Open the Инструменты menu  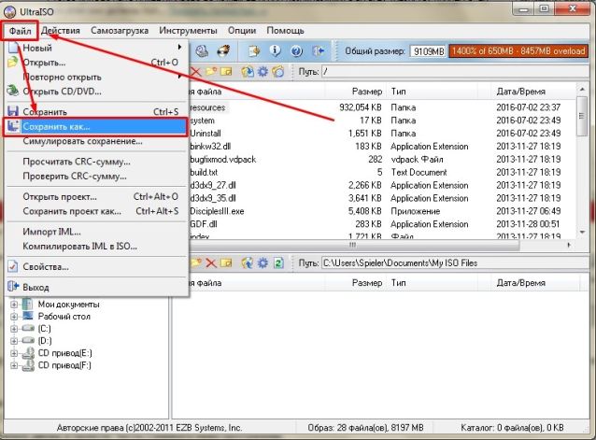pyautogui.click(x=188, y=31)
